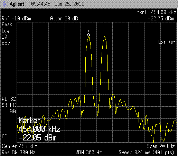Click the Log scale type label

click(x=6, y=31)
